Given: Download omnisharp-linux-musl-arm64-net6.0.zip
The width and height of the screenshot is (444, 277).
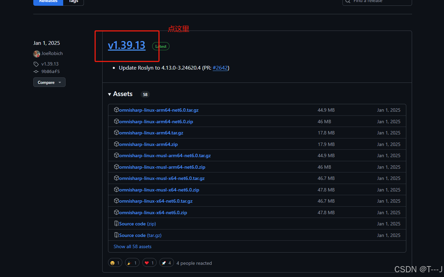Looking at the screenshot, I should (x=162, y=167).
